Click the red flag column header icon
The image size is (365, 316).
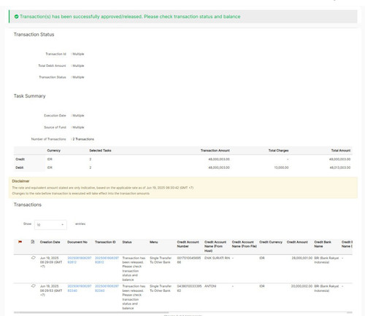click(x=20, y=242)
